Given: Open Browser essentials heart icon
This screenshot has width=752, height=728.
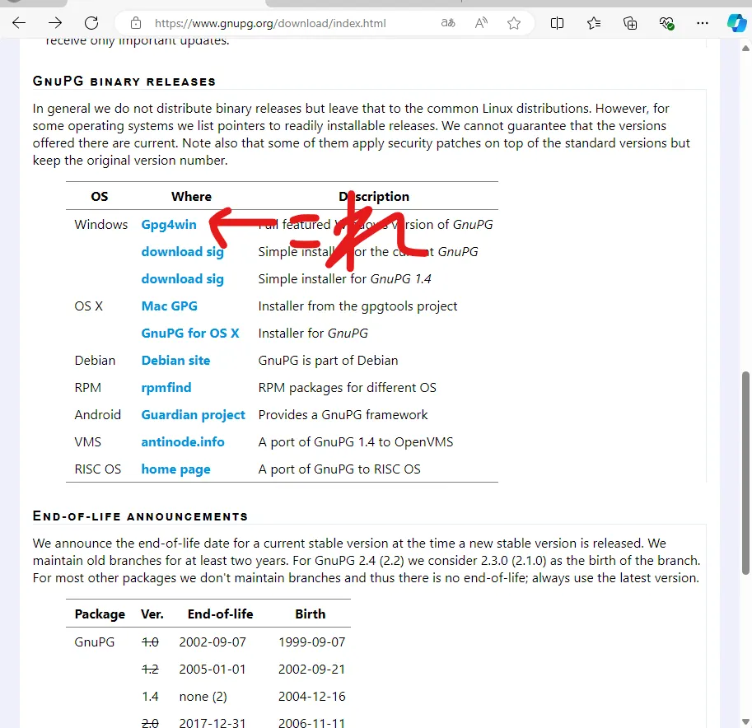Looking at the screenshot, I should pos(666,23).
